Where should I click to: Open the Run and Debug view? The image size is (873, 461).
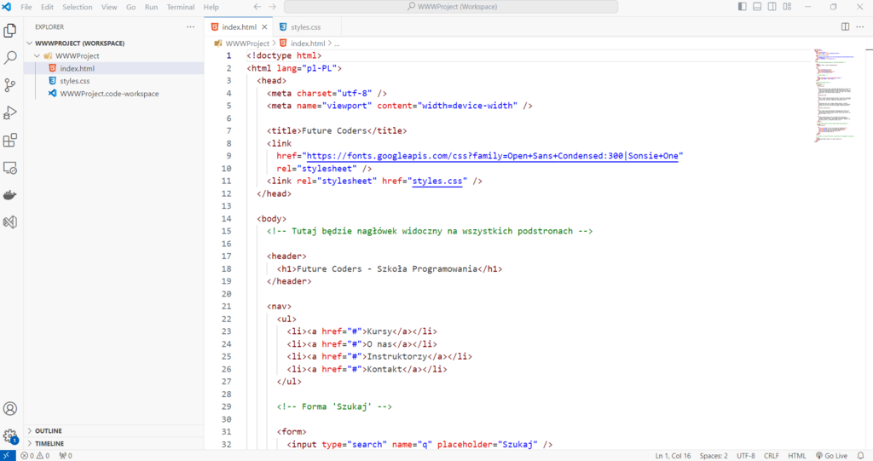pyautogui.click(x=11, y=112)
